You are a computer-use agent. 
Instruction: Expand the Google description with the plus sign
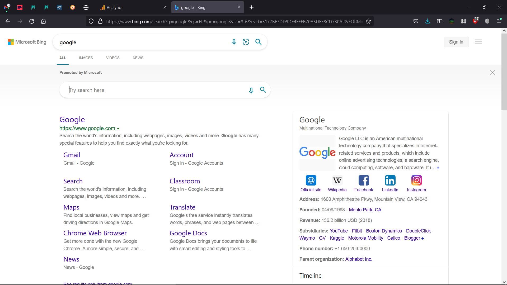point(438,168)
